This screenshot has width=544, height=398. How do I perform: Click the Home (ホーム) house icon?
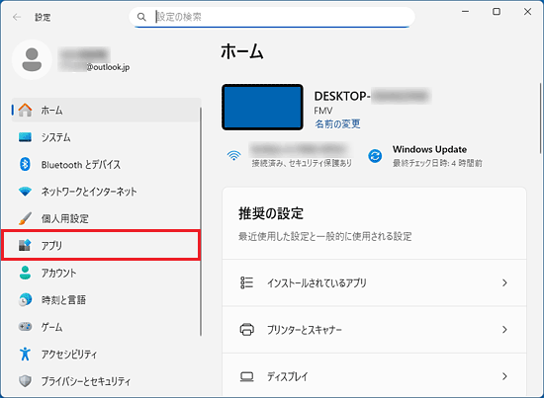[25, 110]
